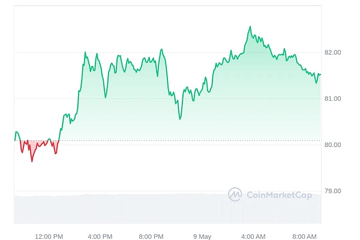Screen dimensions: 360x240
Task: Click the 4:00 PM time axis label
Action: point(100,235)
